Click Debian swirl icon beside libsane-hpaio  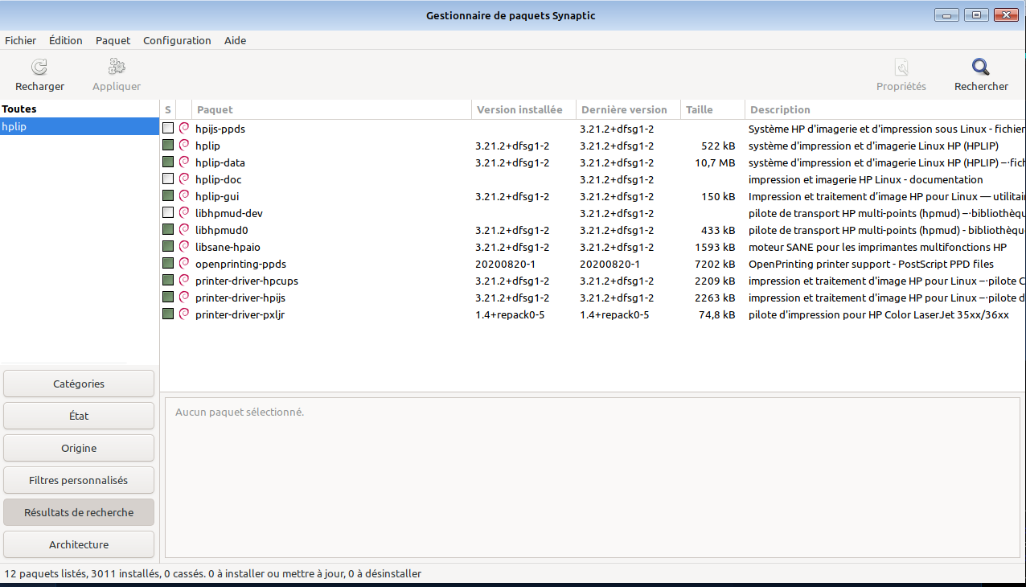pyautogui.click(x=184, y=247)
